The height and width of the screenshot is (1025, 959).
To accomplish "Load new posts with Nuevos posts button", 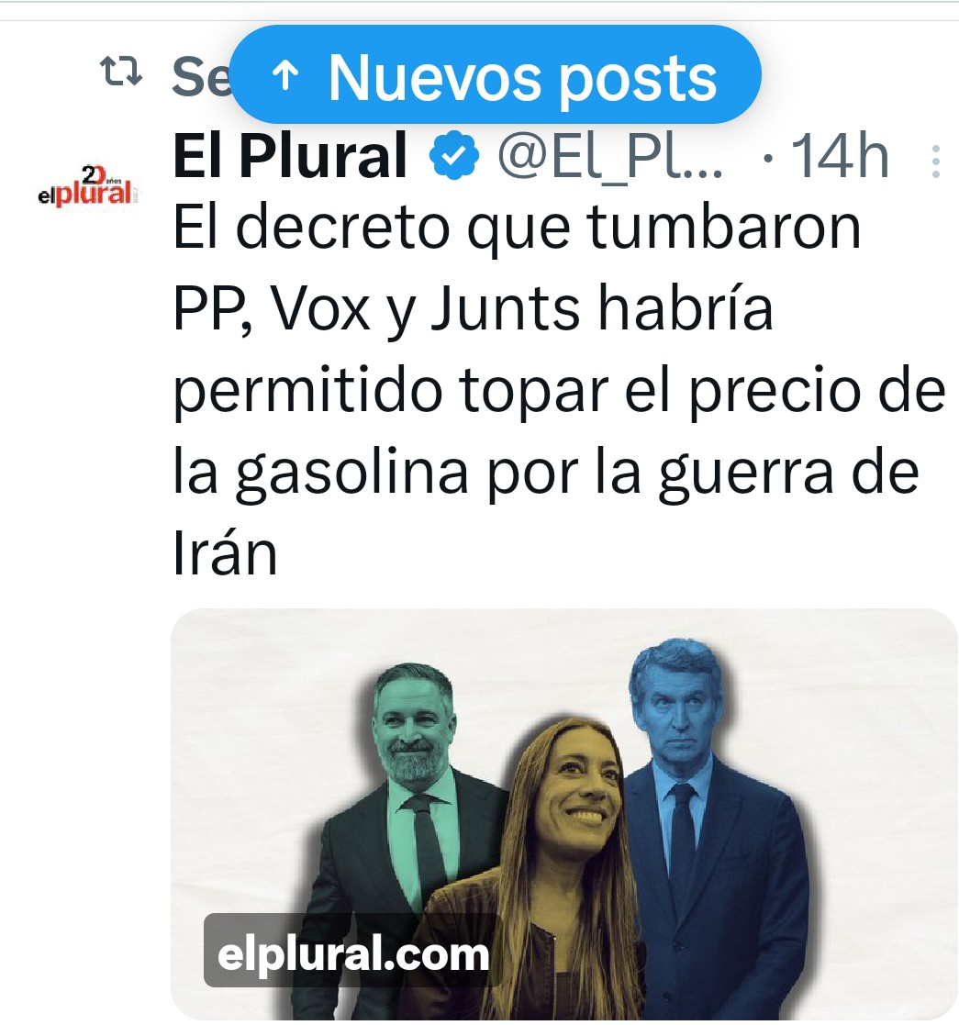I will 496,74.
